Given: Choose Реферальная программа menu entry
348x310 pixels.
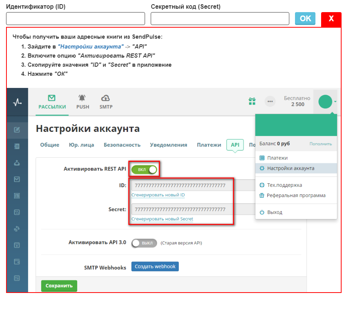Looking at the screenshot, I should [296, 196].
